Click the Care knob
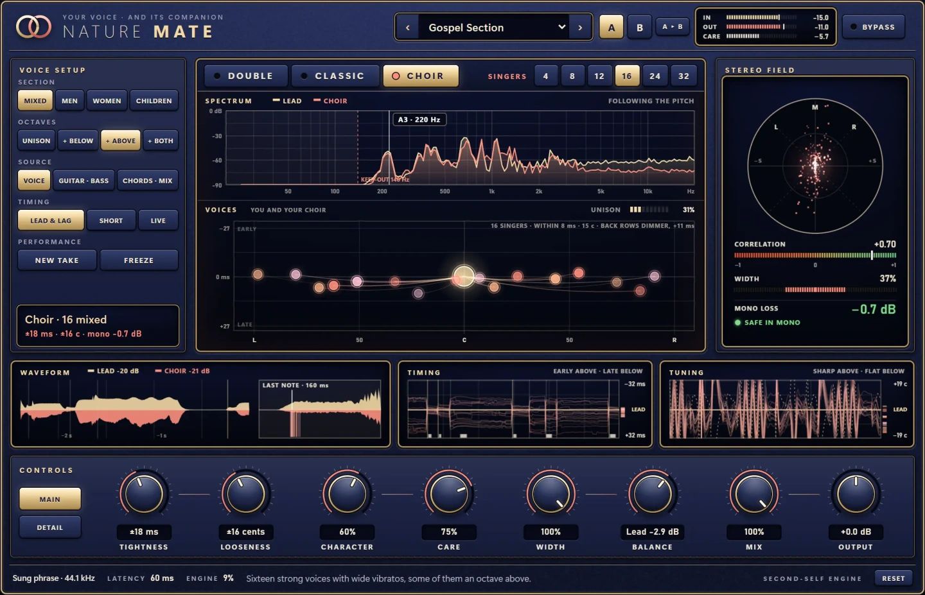Image resolution: width=925 pixels, height=595 pixels. [x=449, y=494]
